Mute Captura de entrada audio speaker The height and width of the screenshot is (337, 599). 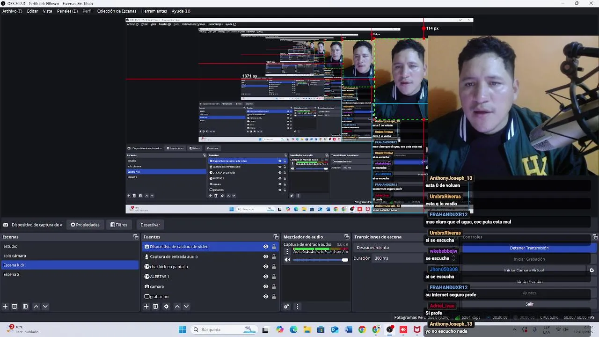point(287,260)
